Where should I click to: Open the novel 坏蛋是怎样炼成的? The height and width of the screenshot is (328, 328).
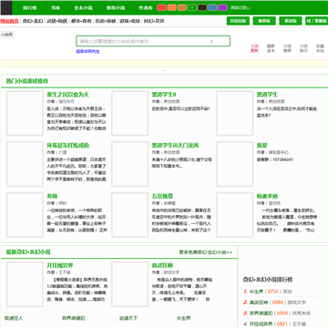point(67,146)
